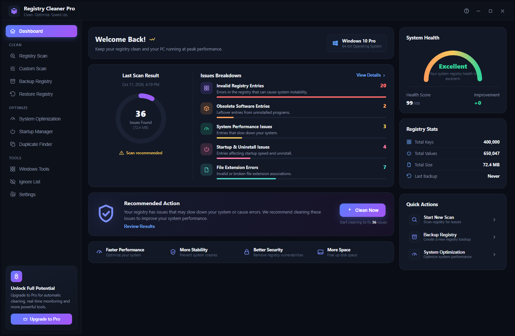Click the Invalid Registry Entries red progress bar
The height and width of the screenshot is (336, 515).
click(301, 97)
